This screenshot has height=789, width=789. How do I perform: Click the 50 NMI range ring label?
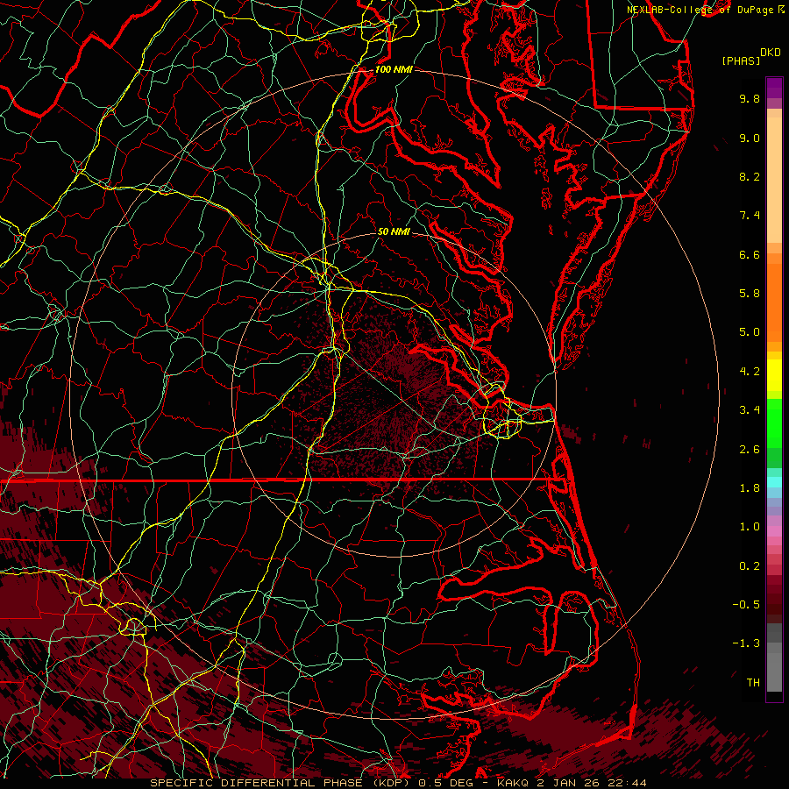click(394, 231)
